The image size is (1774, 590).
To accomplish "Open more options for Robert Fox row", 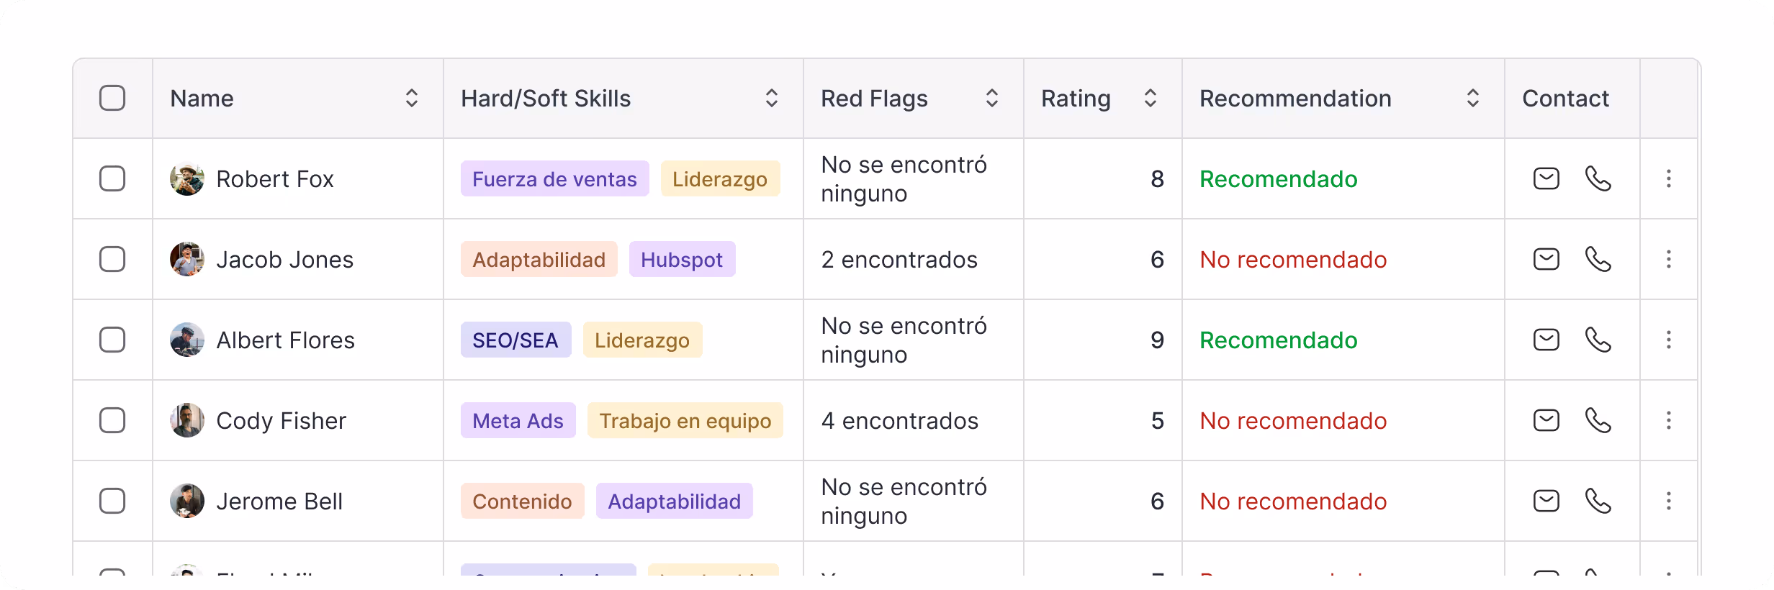I will coord(1668,178).
